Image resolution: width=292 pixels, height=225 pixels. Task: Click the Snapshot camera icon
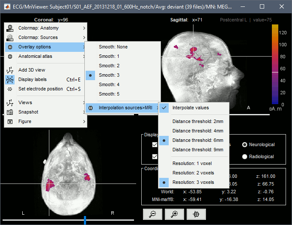10,112
